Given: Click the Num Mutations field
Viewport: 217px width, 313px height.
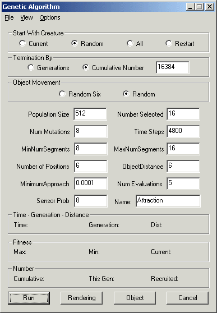Looking at the screenshot, I should pos(91,131).
